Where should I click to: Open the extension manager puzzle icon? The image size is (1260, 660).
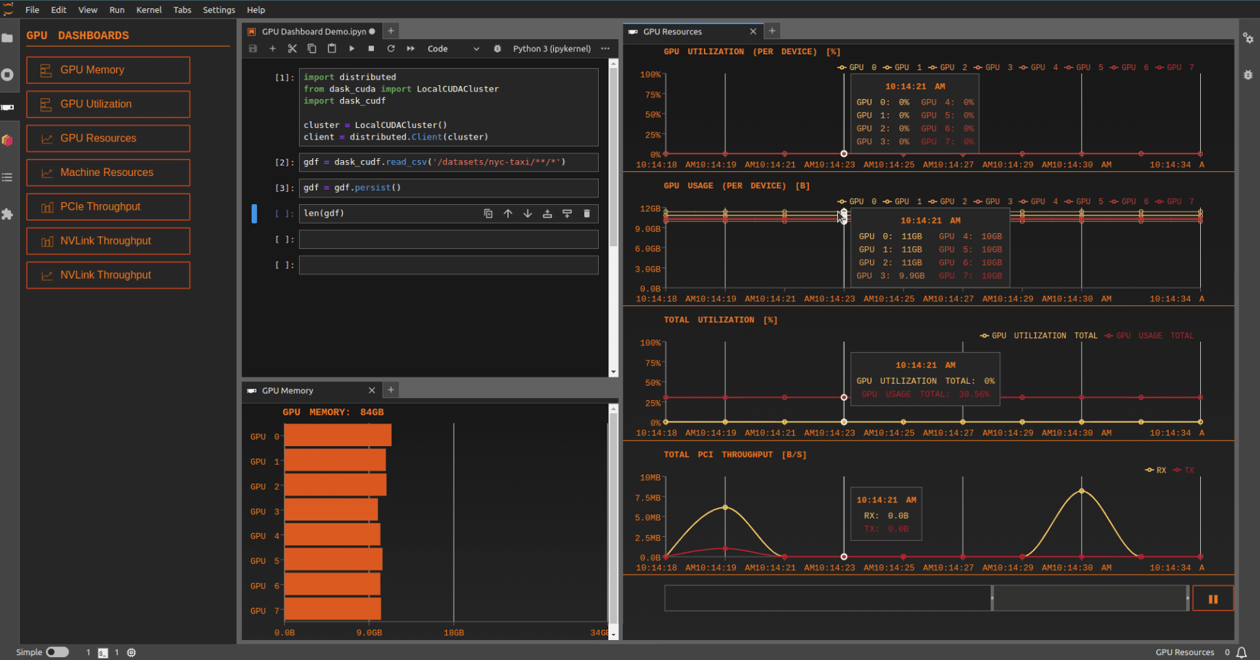(8, 214)
